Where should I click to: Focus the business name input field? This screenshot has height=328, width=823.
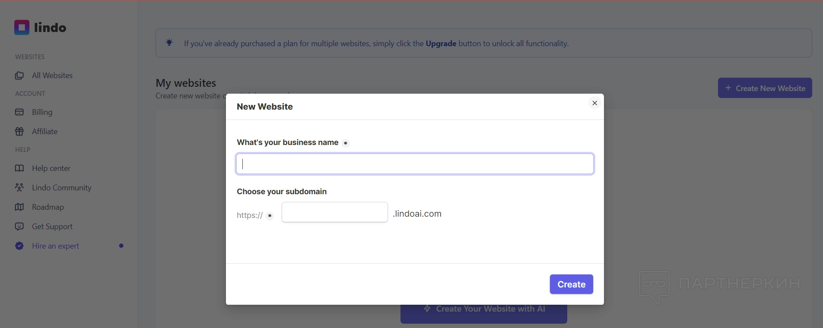tap(415, 164)
